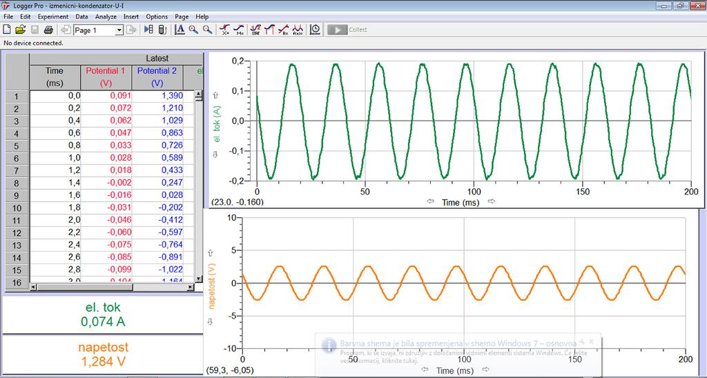Activate the Tangent (M=) tool
This screenshot has width=707, height=378.
pyautogui.click(x=239, y=30)
